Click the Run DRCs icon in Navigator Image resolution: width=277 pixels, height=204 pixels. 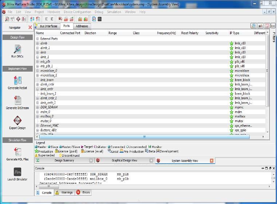(17, 49)
